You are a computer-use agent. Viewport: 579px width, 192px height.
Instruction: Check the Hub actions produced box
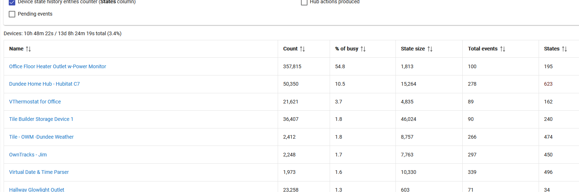click(304, 2)
